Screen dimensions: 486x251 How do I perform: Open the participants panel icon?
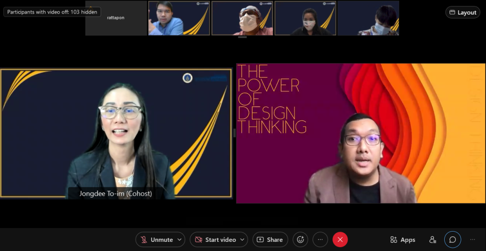point(433,239)
